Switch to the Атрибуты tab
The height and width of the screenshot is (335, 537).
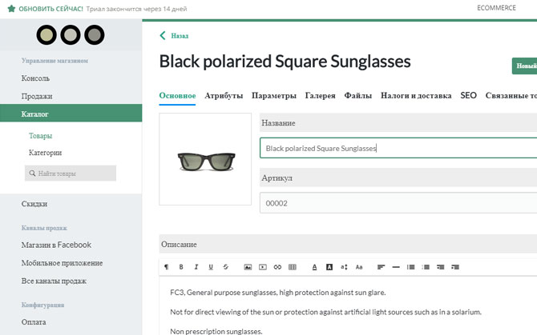(224, 96)
